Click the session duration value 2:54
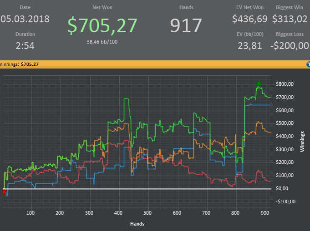This screenshot has height=231, width=310. [x=25, y=46]
